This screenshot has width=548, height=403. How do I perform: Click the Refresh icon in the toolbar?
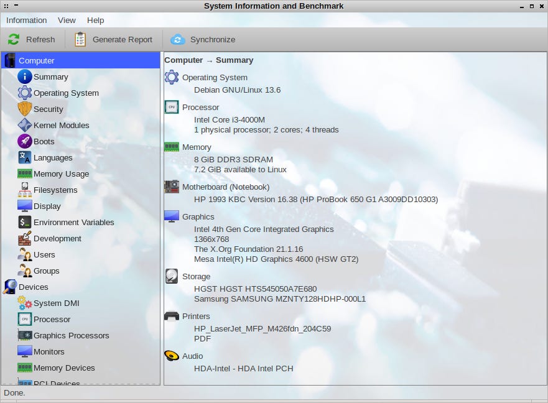(14, 40)
